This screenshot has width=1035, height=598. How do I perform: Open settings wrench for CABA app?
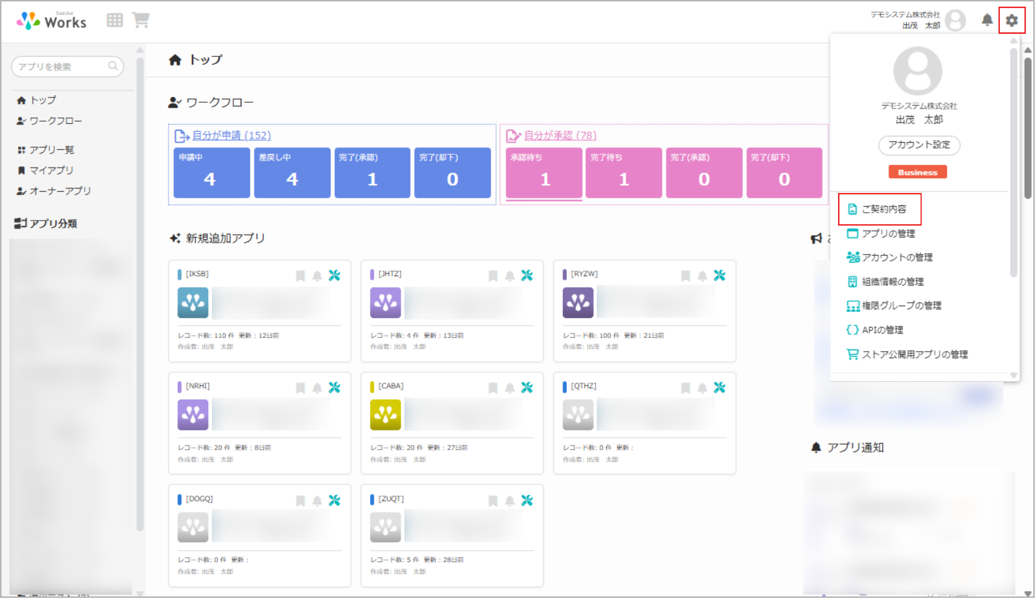527,387
